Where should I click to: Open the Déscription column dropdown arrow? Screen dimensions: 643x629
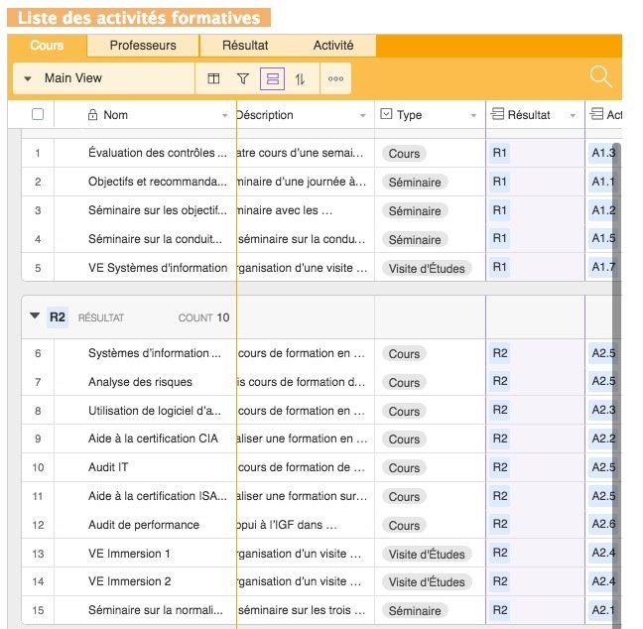click(362, 116)
